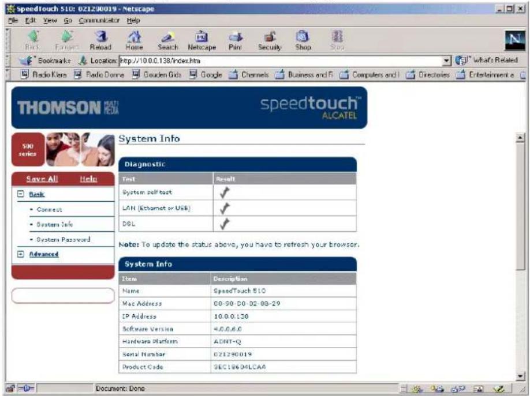Open Radio Donna bookmark
Viewport: 530px width, 396px height.
coord(99,74)
